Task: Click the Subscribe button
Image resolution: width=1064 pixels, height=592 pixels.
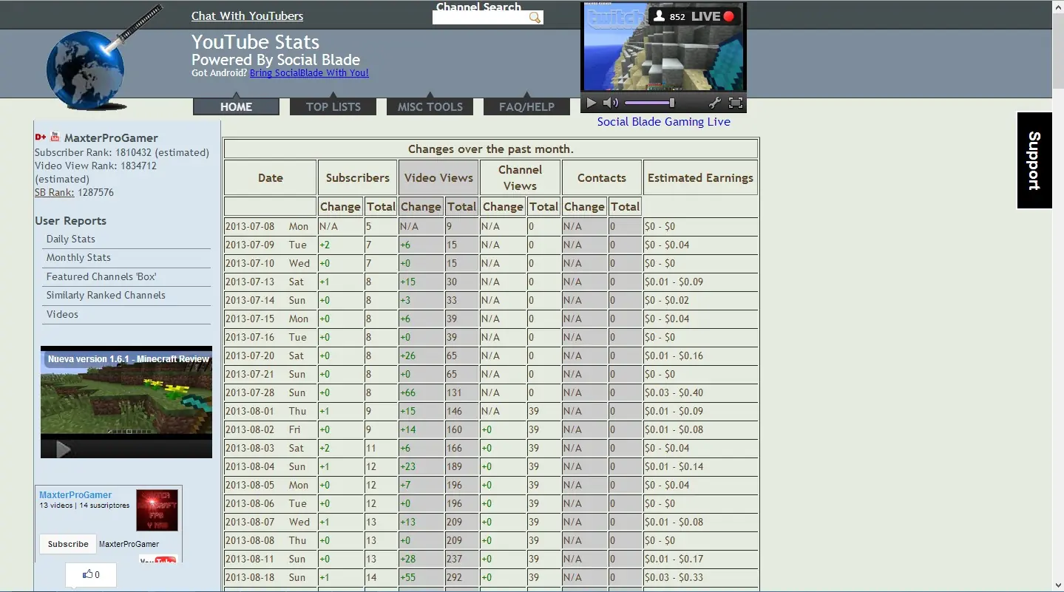Action: click(x=68, y=544)
